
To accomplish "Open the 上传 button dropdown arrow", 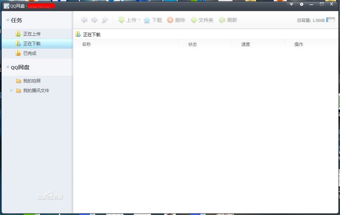I will tap(139, 20).
